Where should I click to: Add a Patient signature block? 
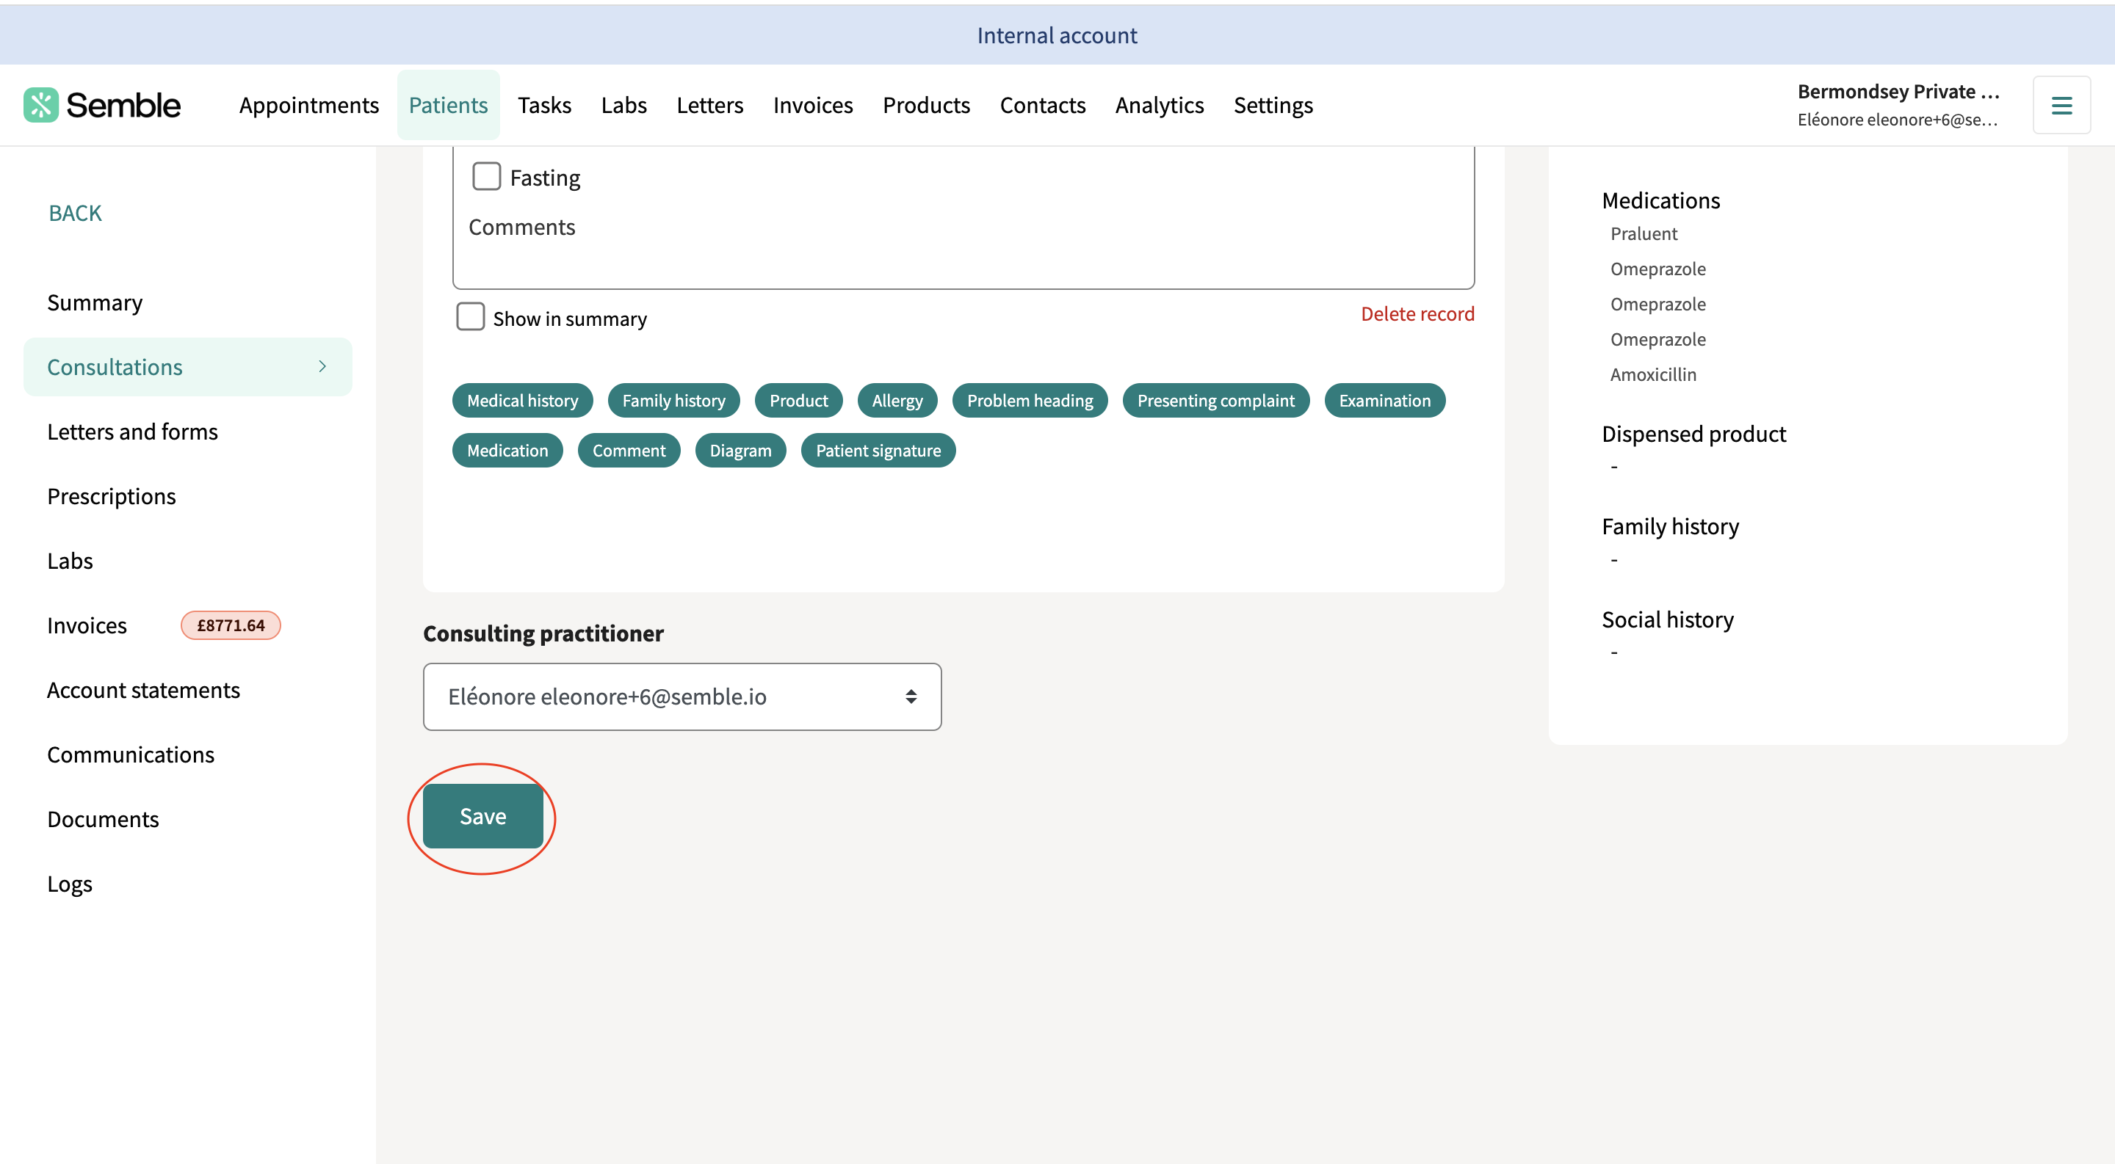878,451
